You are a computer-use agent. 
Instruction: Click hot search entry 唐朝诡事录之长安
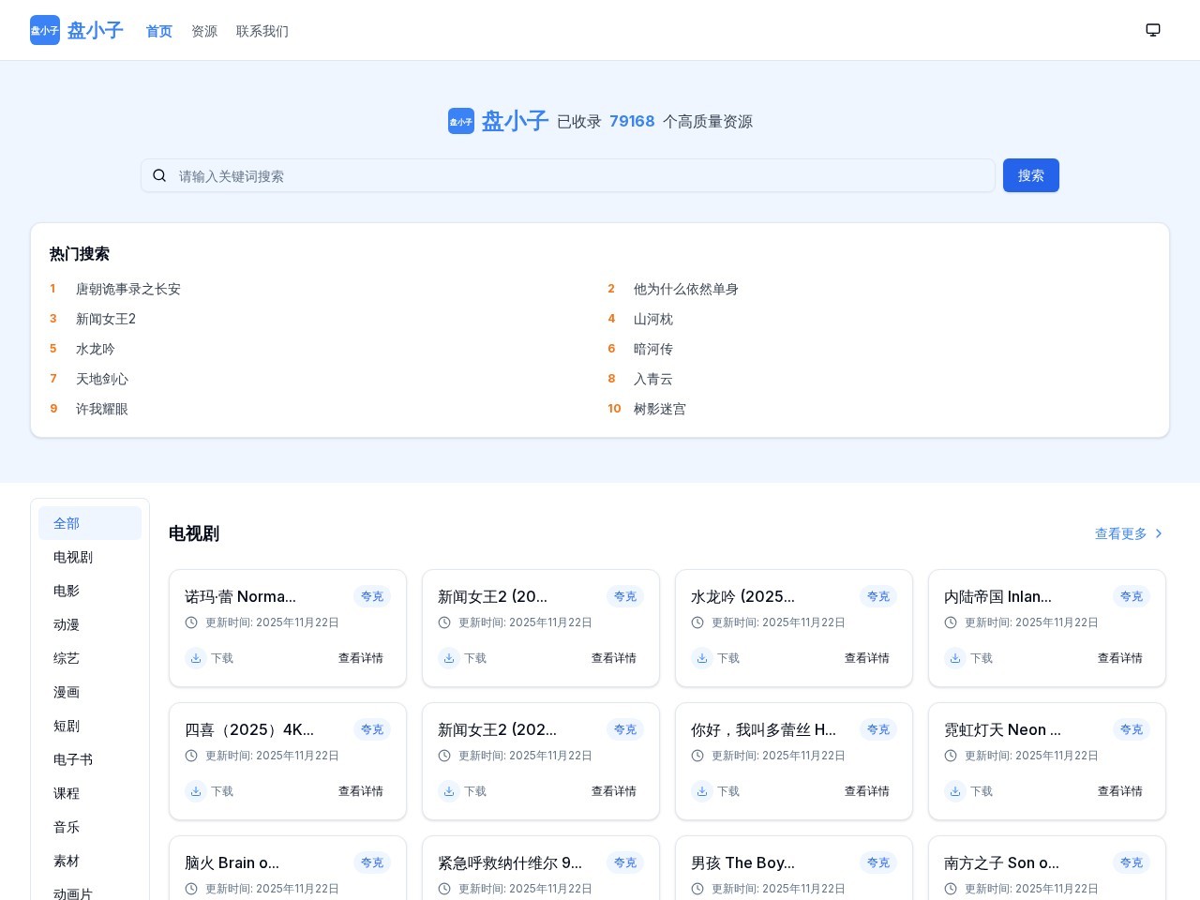tap(128, 289)
